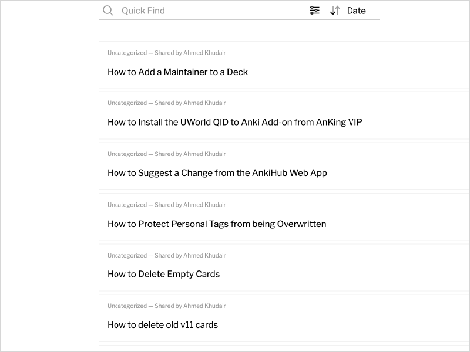Open the Date sort dropdown

coord(356,11)
